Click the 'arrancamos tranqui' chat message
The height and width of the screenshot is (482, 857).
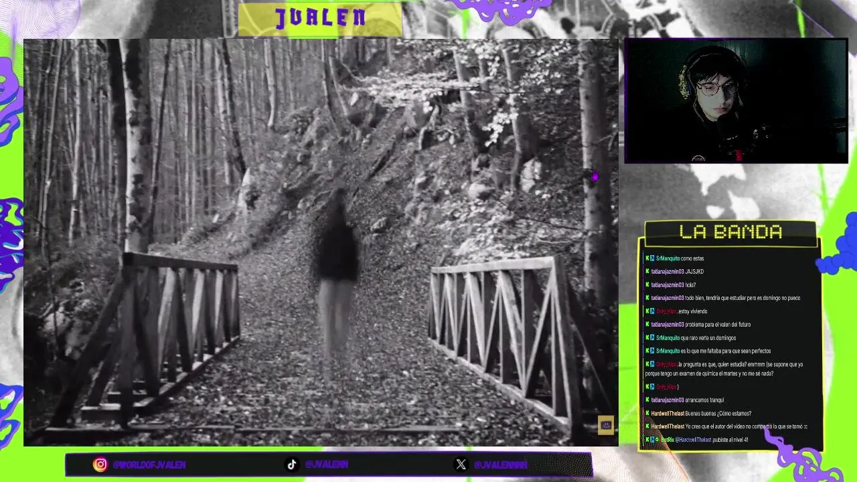point(684,400)
